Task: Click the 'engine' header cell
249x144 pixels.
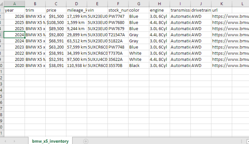Action: pos(159,10)
